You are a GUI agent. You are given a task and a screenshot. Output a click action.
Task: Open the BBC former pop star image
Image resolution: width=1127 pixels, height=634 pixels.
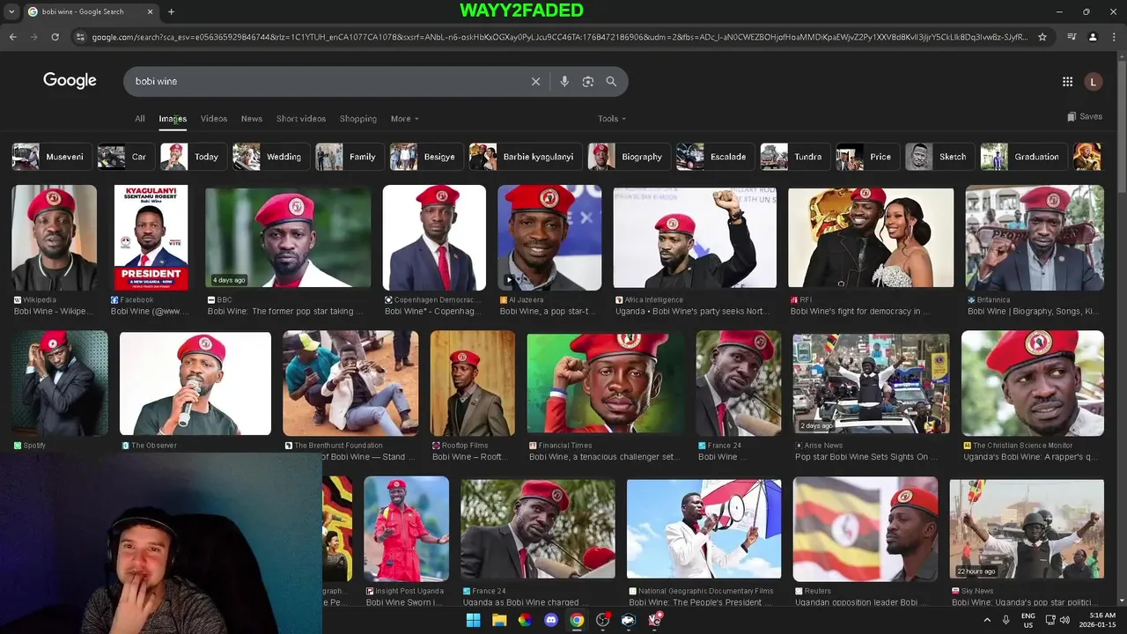288,238
